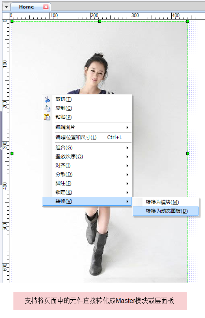The height and width of the screenshot is (318, 205).
Task: Choose 转换为动态面板(D) in submenu
Action: 166,211
